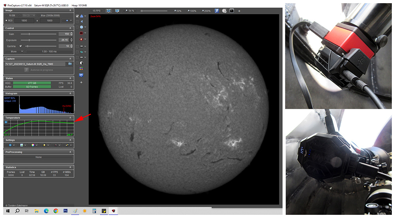This screenshot has height=218, width=395.
Task: Click the Gain slider
Action: tap(38, 34)
